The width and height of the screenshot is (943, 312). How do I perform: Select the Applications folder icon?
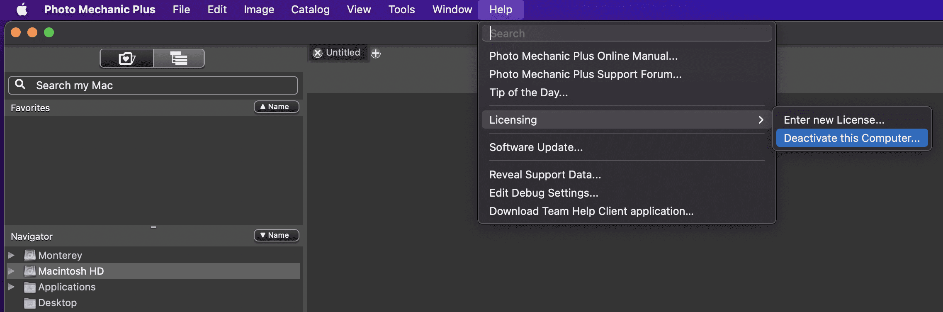pos(29,287)
